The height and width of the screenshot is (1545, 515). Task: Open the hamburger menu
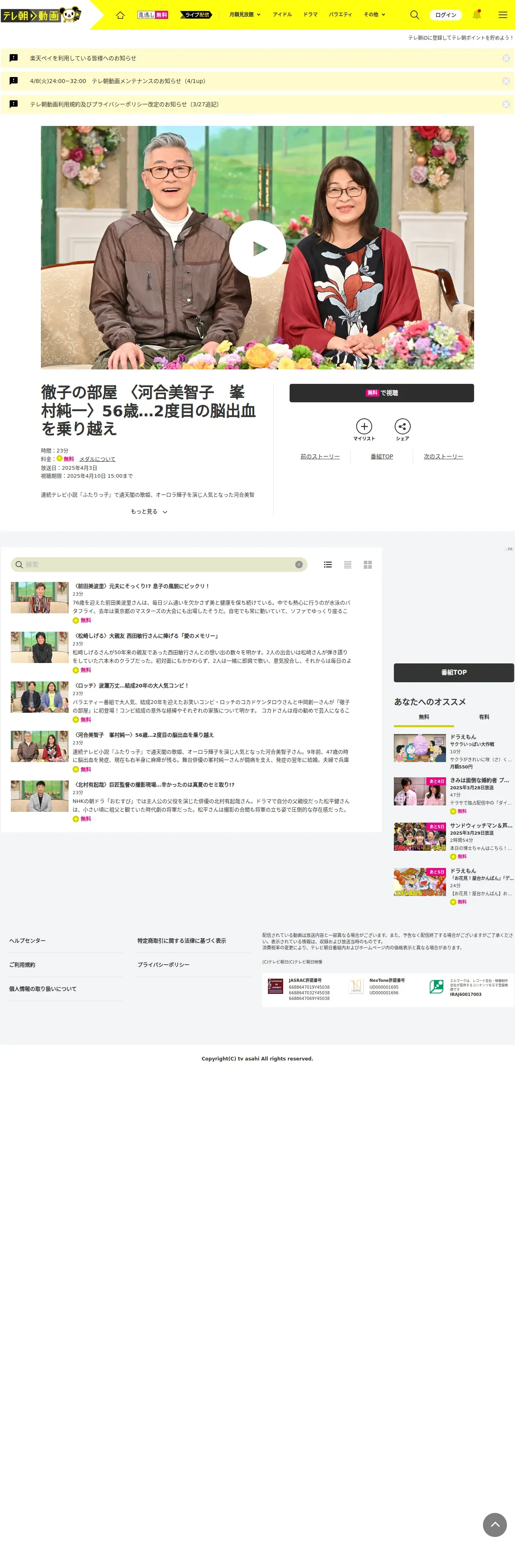[x=503, y=15]
